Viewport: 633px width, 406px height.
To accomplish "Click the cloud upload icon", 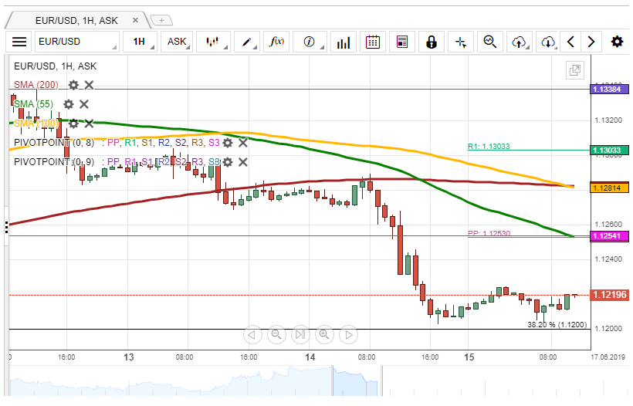I will 520,42.
